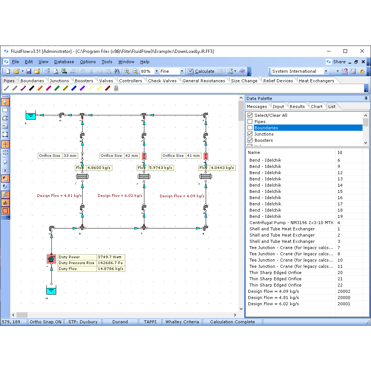
Task: Check the Pipes checkbox
Action: pyautogui.click(x=250, y=122)
